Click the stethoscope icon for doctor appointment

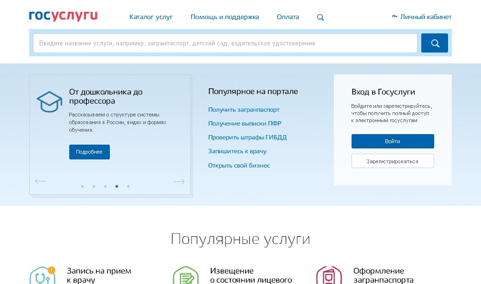click(43, 275)
